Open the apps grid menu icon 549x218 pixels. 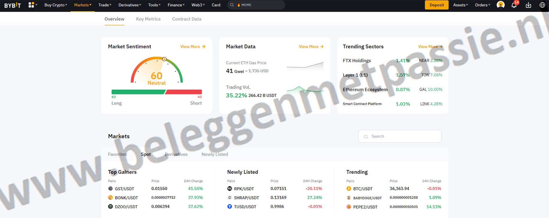tap(31, 5)
